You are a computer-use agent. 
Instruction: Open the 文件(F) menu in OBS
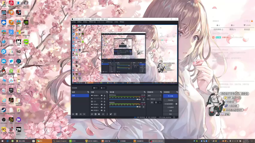[x=74, y=22]
